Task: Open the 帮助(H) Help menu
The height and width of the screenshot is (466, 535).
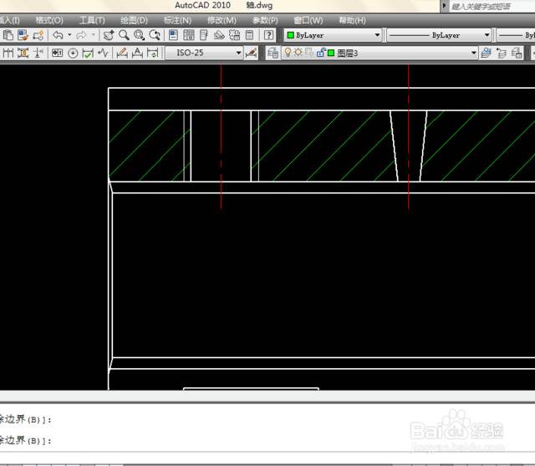Action: (x=352, y=20)
